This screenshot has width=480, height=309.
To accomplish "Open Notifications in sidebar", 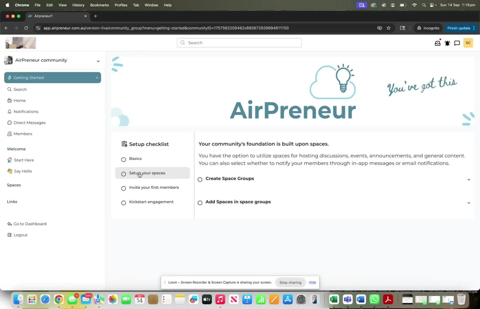I will pos(23,112).
